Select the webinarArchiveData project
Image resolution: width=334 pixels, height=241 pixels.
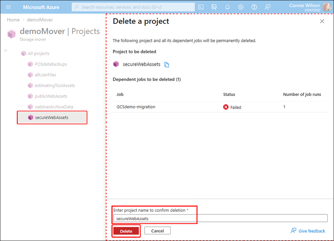tap(54, 107)
